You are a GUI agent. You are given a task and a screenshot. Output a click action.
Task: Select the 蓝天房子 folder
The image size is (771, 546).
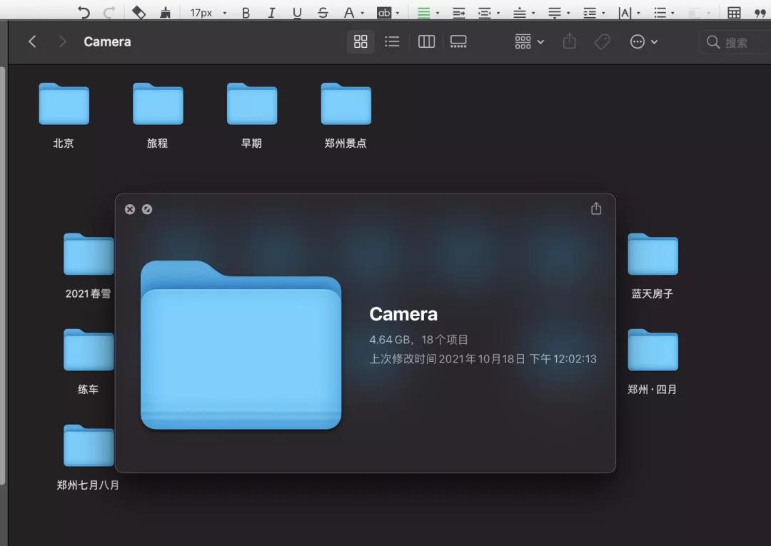click(652, 255)
